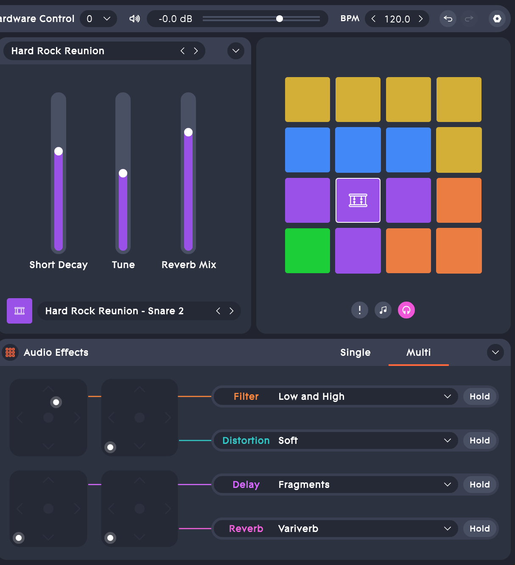
Task: Click the redo arrow button
Action: tap(469, 19)
